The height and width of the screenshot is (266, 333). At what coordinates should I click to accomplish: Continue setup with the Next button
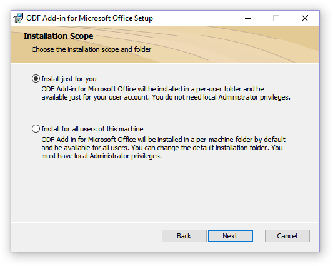(x=231, y=236)
